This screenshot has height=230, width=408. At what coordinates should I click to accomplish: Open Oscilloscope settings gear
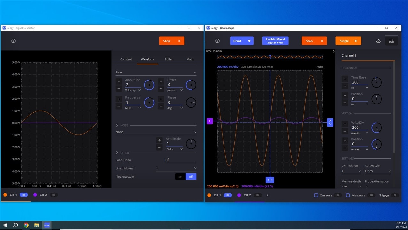coord(378,41)
